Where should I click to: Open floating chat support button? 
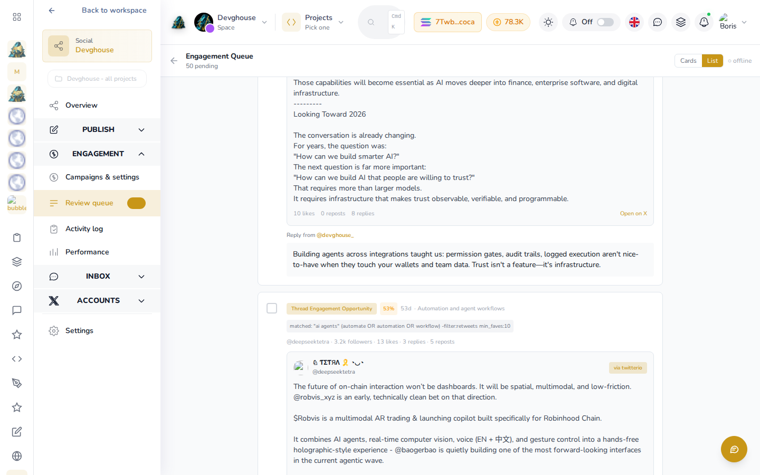(x=734, y=449)
